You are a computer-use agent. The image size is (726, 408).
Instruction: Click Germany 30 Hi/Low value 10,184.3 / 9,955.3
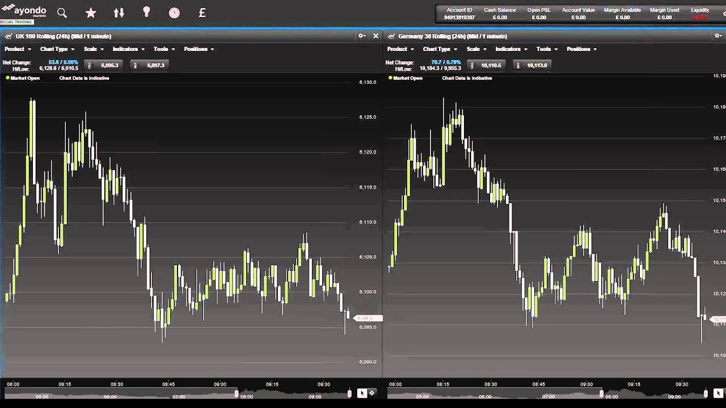pos(440,69)
